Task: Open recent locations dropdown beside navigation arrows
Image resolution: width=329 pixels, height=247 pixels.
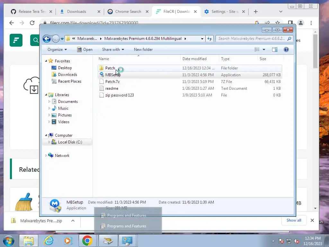Action: point(62,39)
